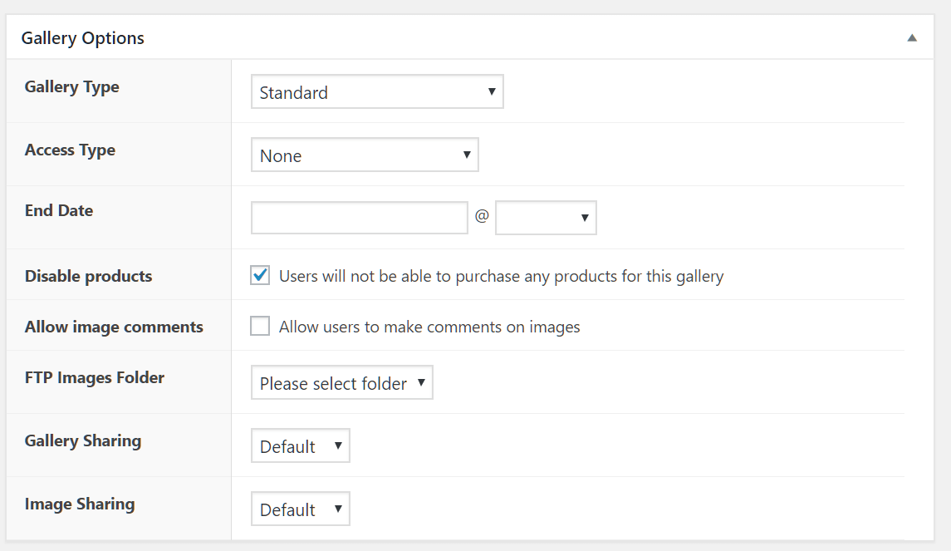951x551 pixels.
Task: Open the Image Sharing Default dropdown
Action: (x=300, y=509)
